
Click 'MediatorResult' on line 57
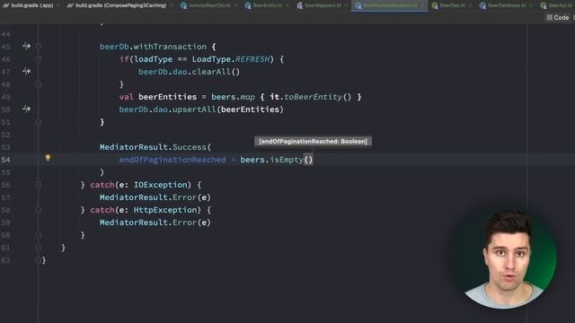pyautogui.click(x=134, y=197)
